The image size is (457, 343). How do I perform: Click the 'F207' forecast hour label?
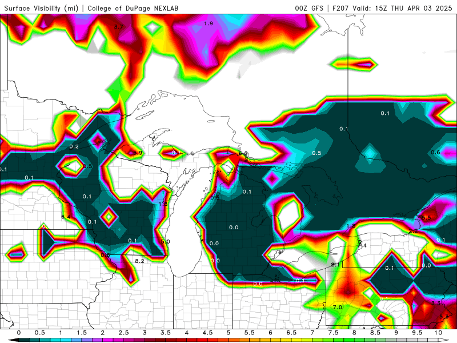click(x=340, y=8)
